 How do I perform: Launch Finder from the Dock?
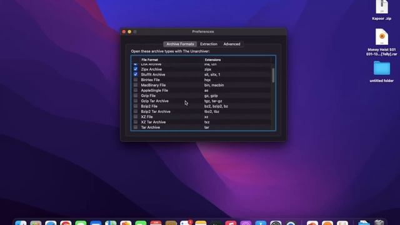coord(21,222)
